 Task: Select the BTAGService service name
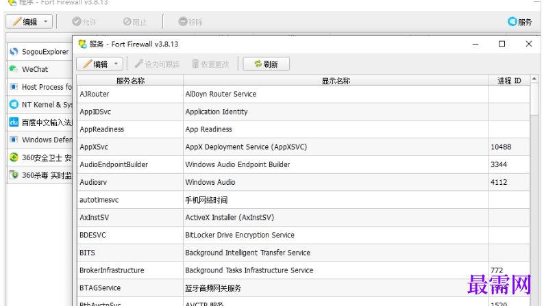100,288
